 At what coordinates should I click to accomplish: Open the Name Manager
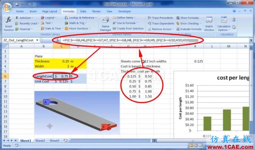tap(105, 24)
